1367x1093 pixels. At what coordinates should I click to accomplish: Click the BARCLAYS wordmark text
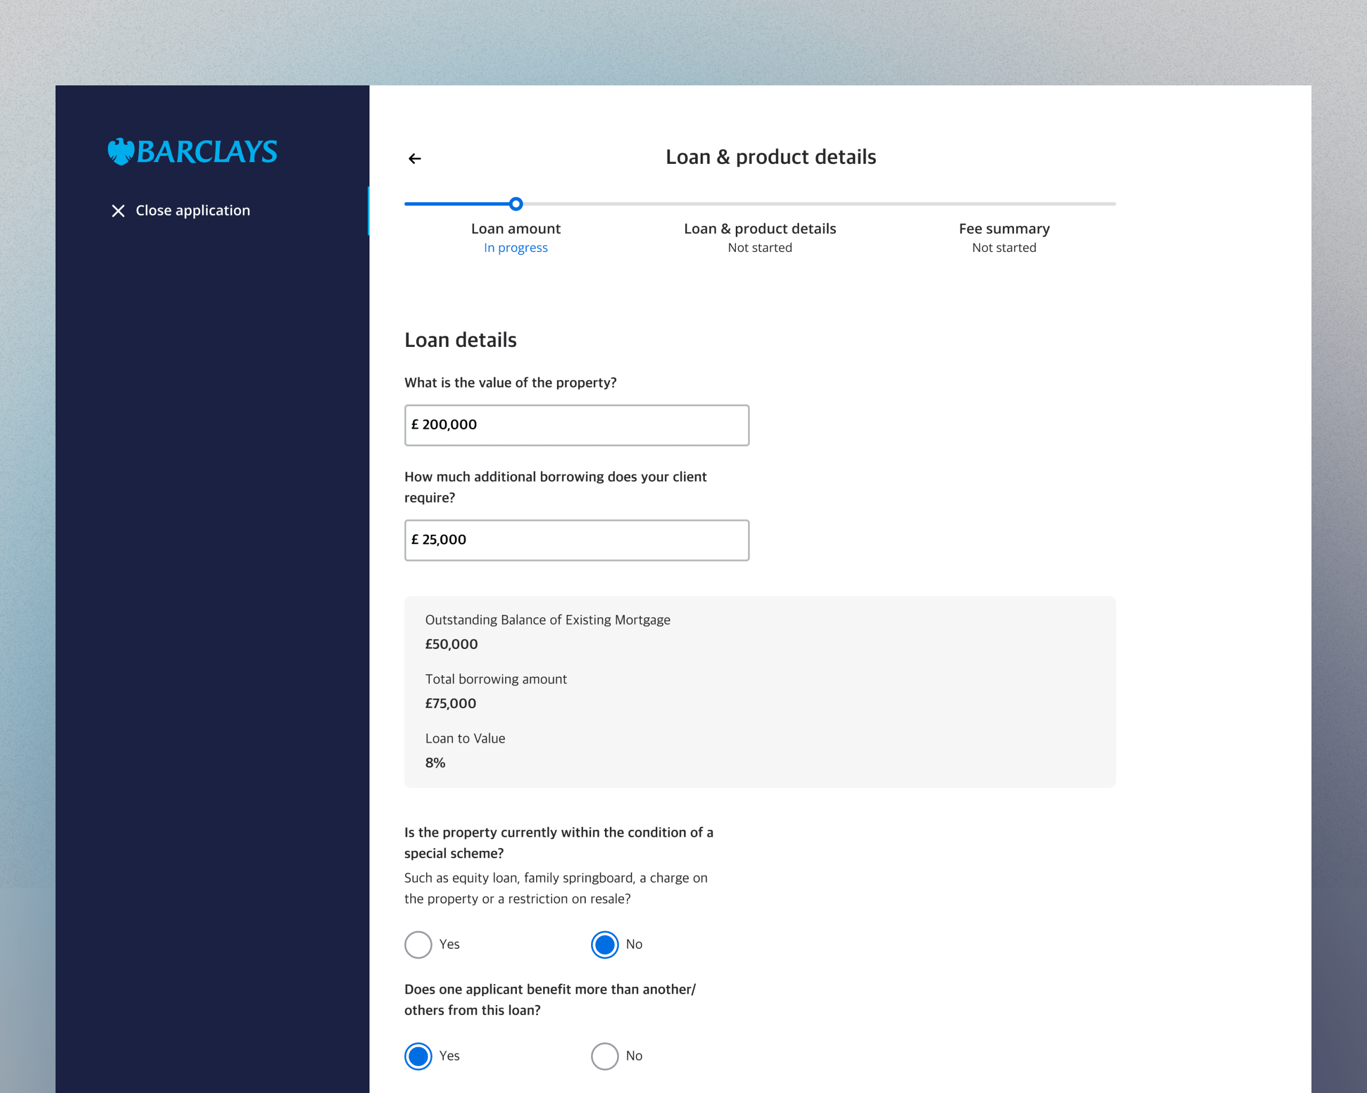(207, 152)
